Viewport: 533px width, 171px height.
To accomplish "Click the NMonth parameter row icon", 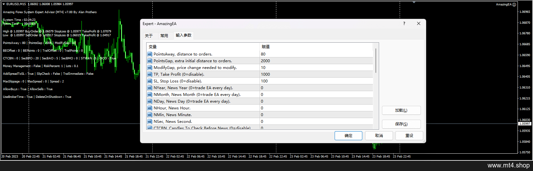I will point(150,95).
